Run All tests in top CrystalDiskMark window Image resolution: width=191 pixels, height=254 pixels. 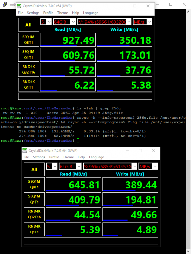tap(28, 25)
